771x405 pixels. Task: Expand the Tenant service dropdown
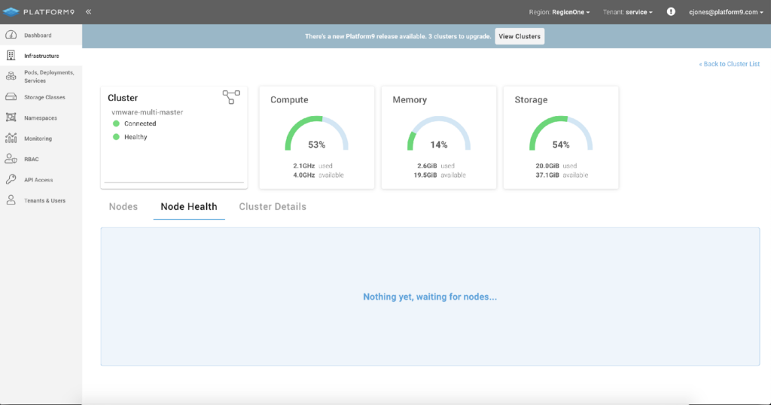click(628, 12)
